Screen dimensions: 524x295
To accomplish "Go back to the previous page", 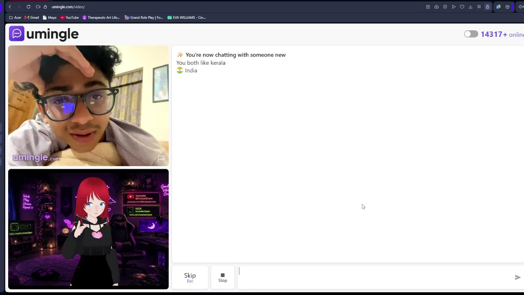I will tap(10, 7).
